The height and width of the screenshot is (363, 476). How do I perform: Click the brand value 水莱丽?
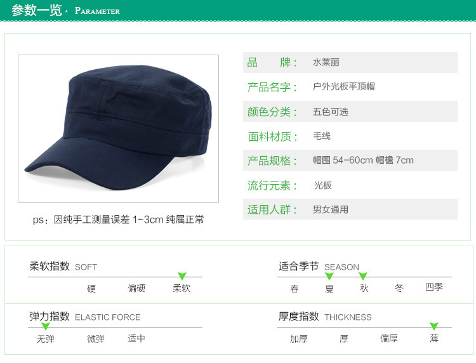[326, 63]
